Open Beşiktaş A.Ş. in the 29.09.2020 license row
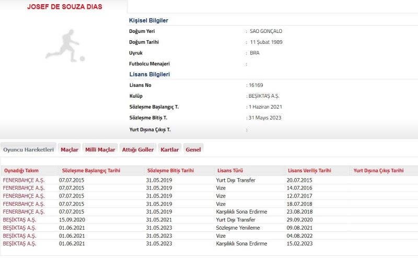The image size is (418, 258). (x=20, y=220)
